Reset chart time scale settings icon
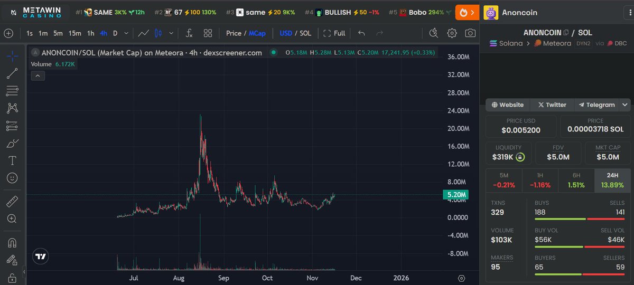Screen dimensions: 634x285 coord(462,278)
